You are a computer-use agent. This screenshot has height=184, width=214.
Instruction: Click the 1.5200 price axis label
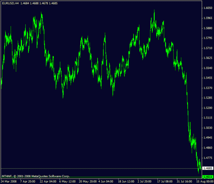coord(208,108)
